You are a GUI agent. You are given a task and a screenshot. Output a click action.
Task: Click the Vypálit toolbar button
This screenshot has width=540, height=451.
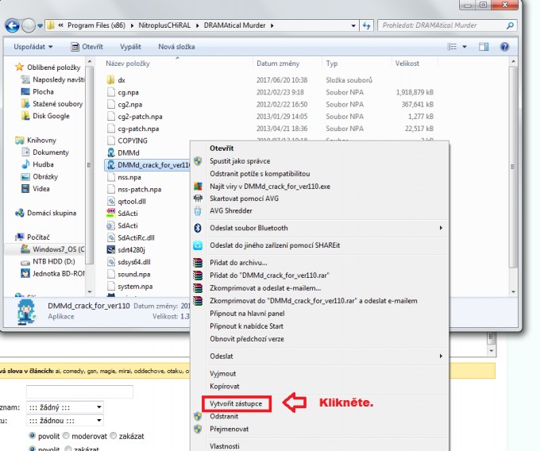(130, 47)
